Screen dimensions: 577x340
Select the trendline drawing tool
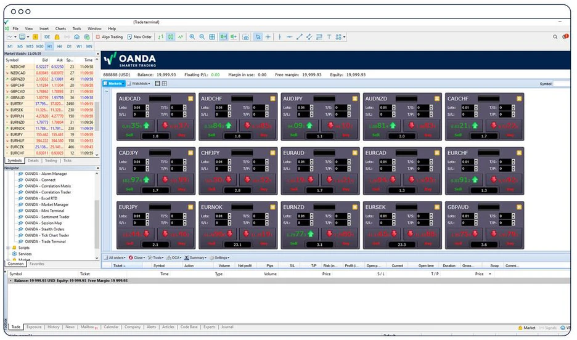(299, 37)
